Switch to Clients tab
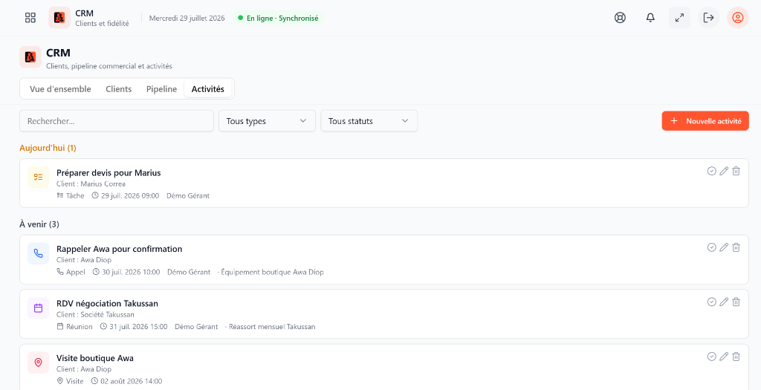The width and height of the screenshot is (761, 390). pos(118,89)
